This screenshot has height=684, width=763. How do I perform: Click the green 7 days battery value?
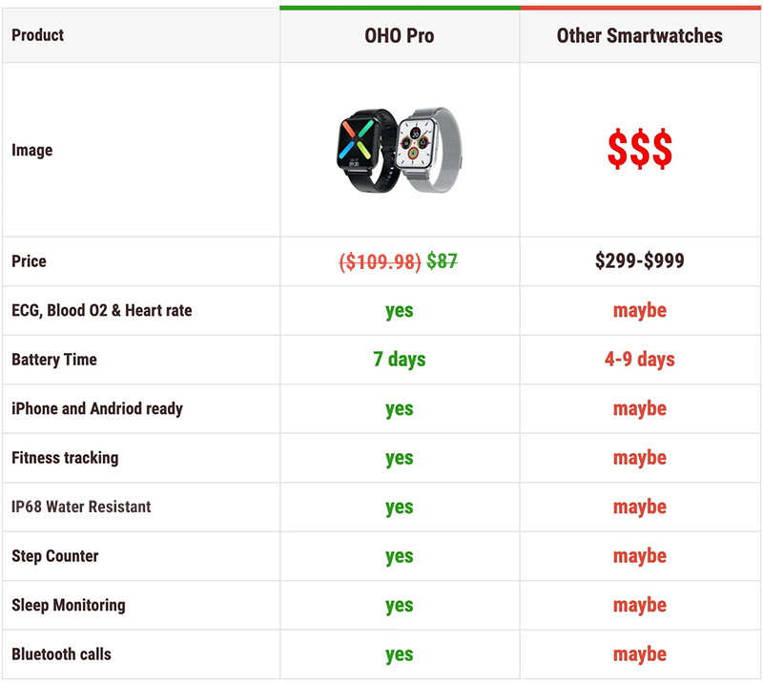[x=400, y=360]
